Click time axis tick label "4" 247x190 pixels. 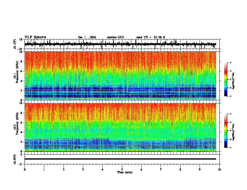click(103, 170)
